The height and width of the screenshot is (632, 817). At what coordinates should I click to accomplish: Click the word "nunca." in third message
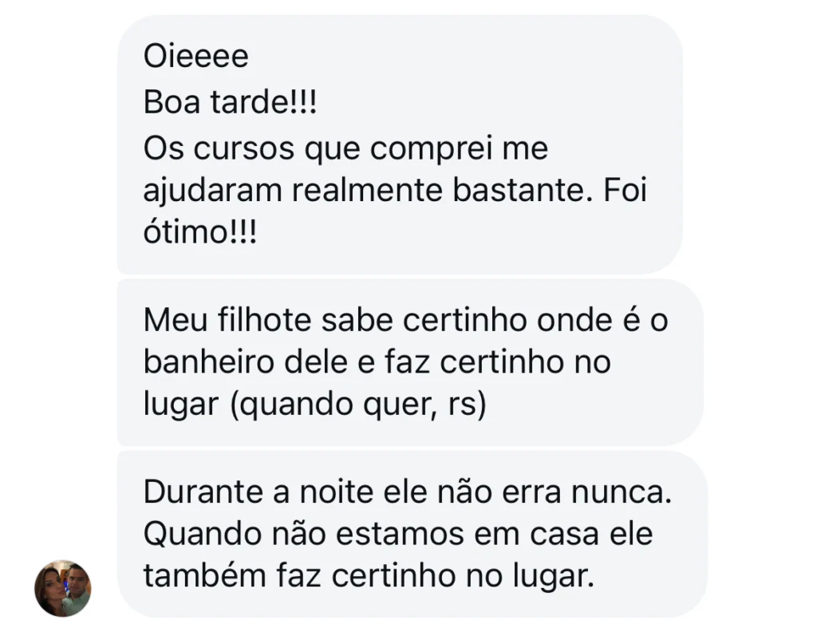[x=622, y=492]
